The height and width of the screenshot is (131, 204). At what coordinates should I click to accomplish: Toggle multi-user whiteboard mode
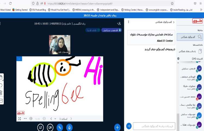pos(1,100)
